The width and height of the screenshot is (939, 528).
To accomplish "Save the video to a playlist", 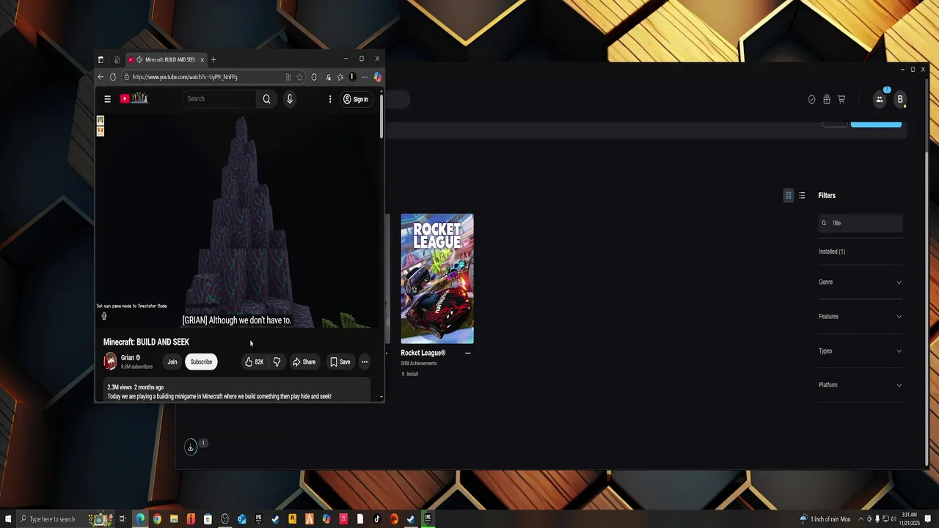I will click(340, 362).
